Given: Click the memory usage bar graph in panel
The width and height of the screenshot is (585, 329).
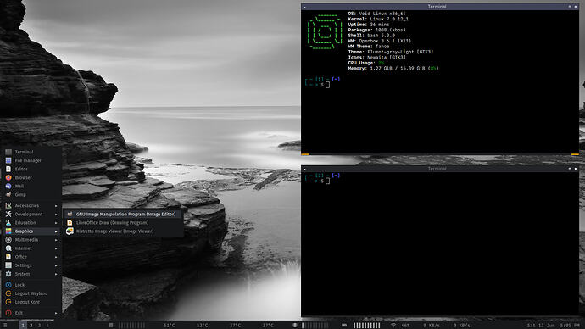Looking at the screenshot, I should [315, 326].
